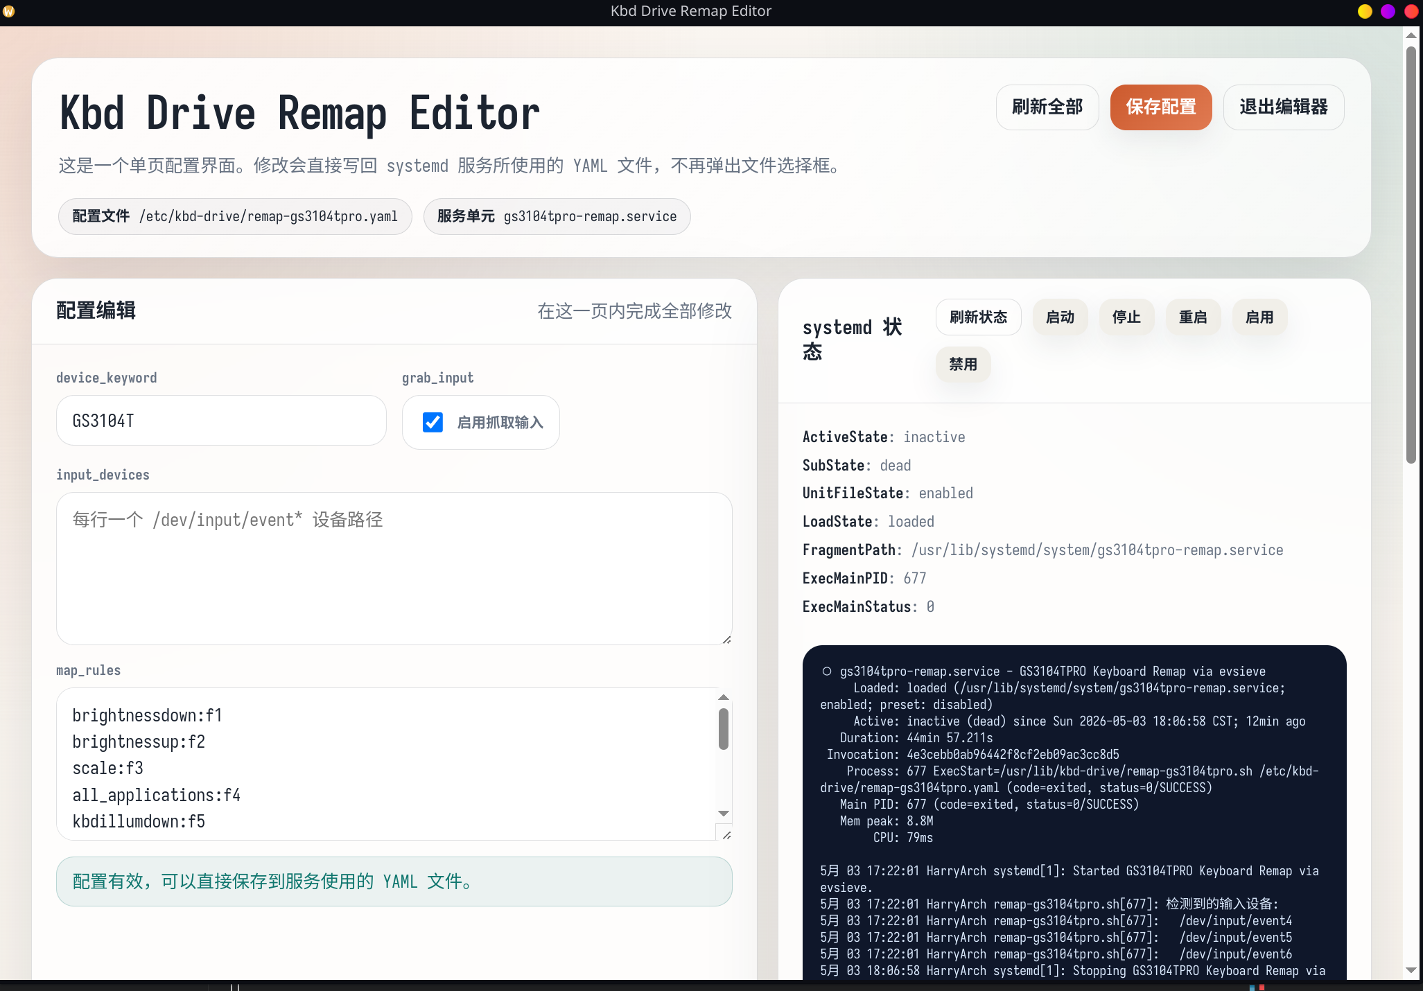
Task: Click the red close window dot
Action: tap(1411, 11)
